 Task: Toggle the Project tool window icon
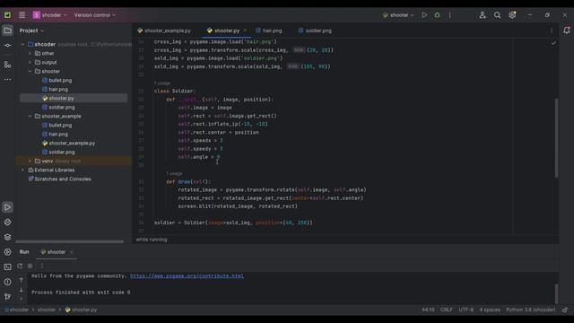tap(7, 31)
